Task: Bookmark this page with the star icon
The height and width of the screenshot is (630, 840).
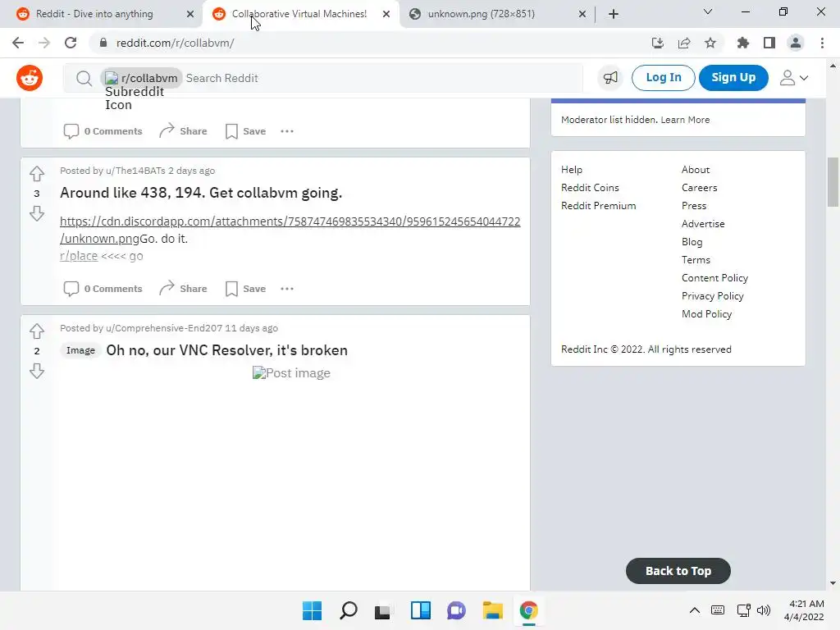Action: [x=710, y=43]
